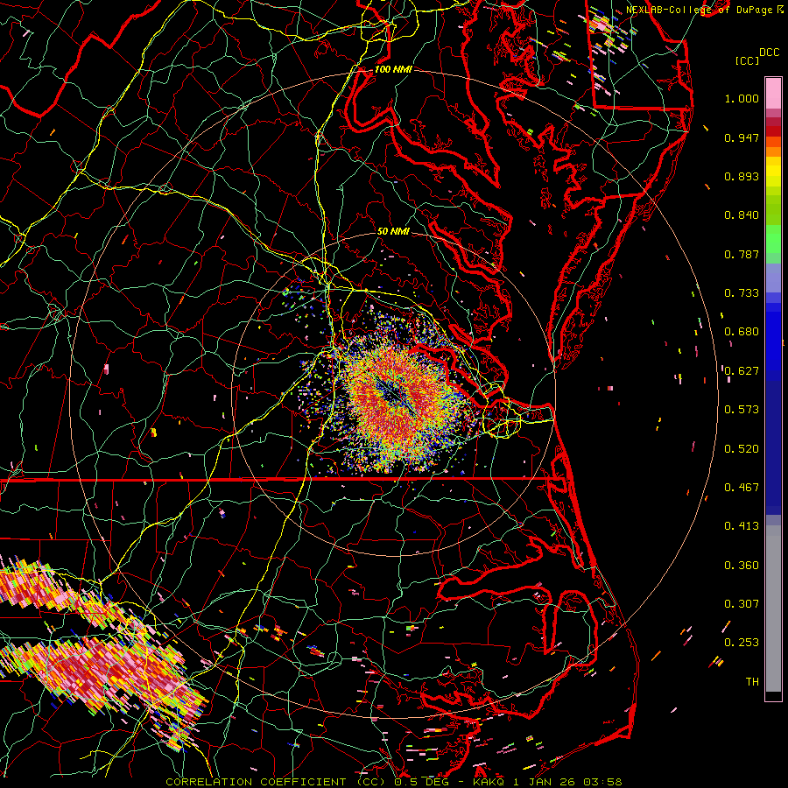Screen dimensions: 788x788
Task: Click the 03:58 timestamp in the caption
Action: 603,782
